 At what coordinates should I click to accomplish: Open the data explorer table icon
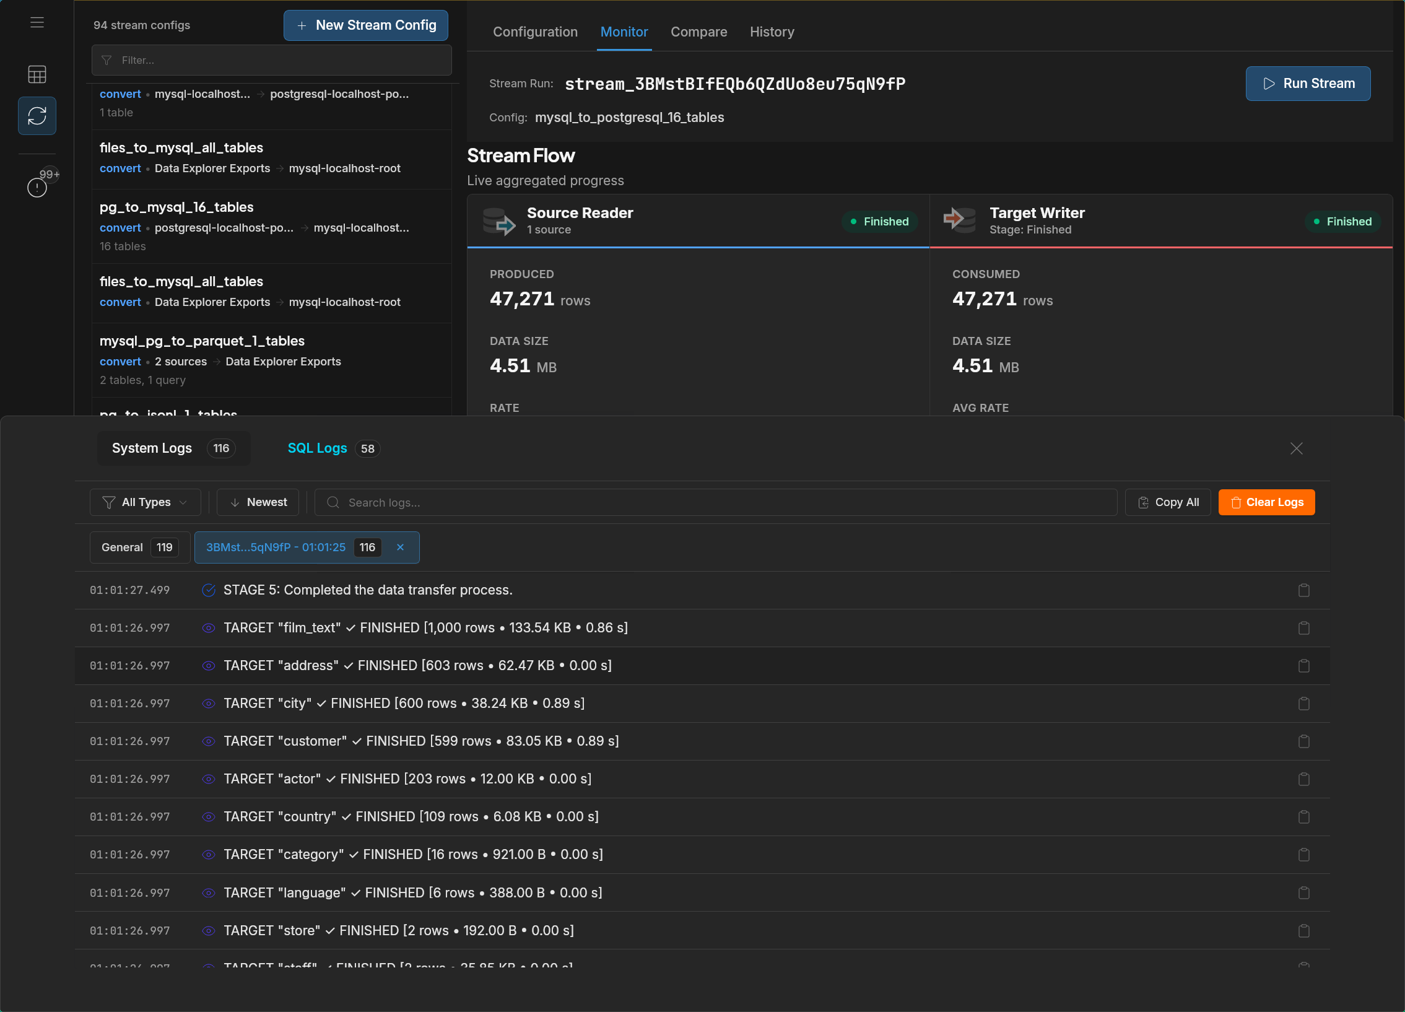coord(37,74)
